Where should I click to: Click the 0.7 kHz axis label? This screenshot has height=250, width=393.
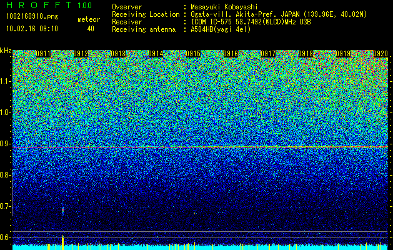point(4,206)
